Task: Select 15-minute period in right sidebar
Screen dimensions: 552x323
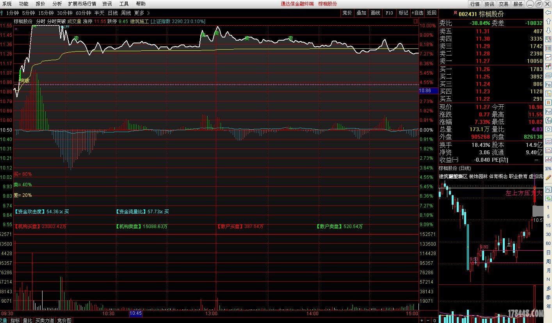Action: [548, 225]
